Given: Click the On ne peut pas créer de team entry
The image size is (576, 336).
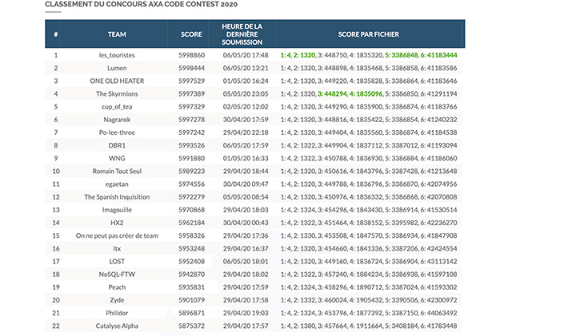Looking at the screenshot, I should pos(117,235).
